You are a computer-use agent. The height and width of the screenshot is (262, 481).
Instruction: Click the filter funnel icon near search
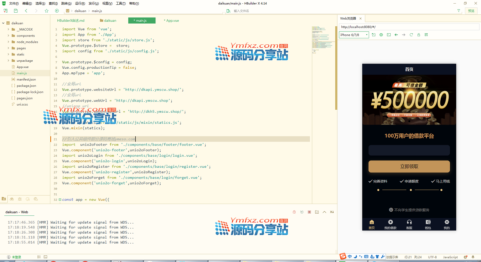459,11
